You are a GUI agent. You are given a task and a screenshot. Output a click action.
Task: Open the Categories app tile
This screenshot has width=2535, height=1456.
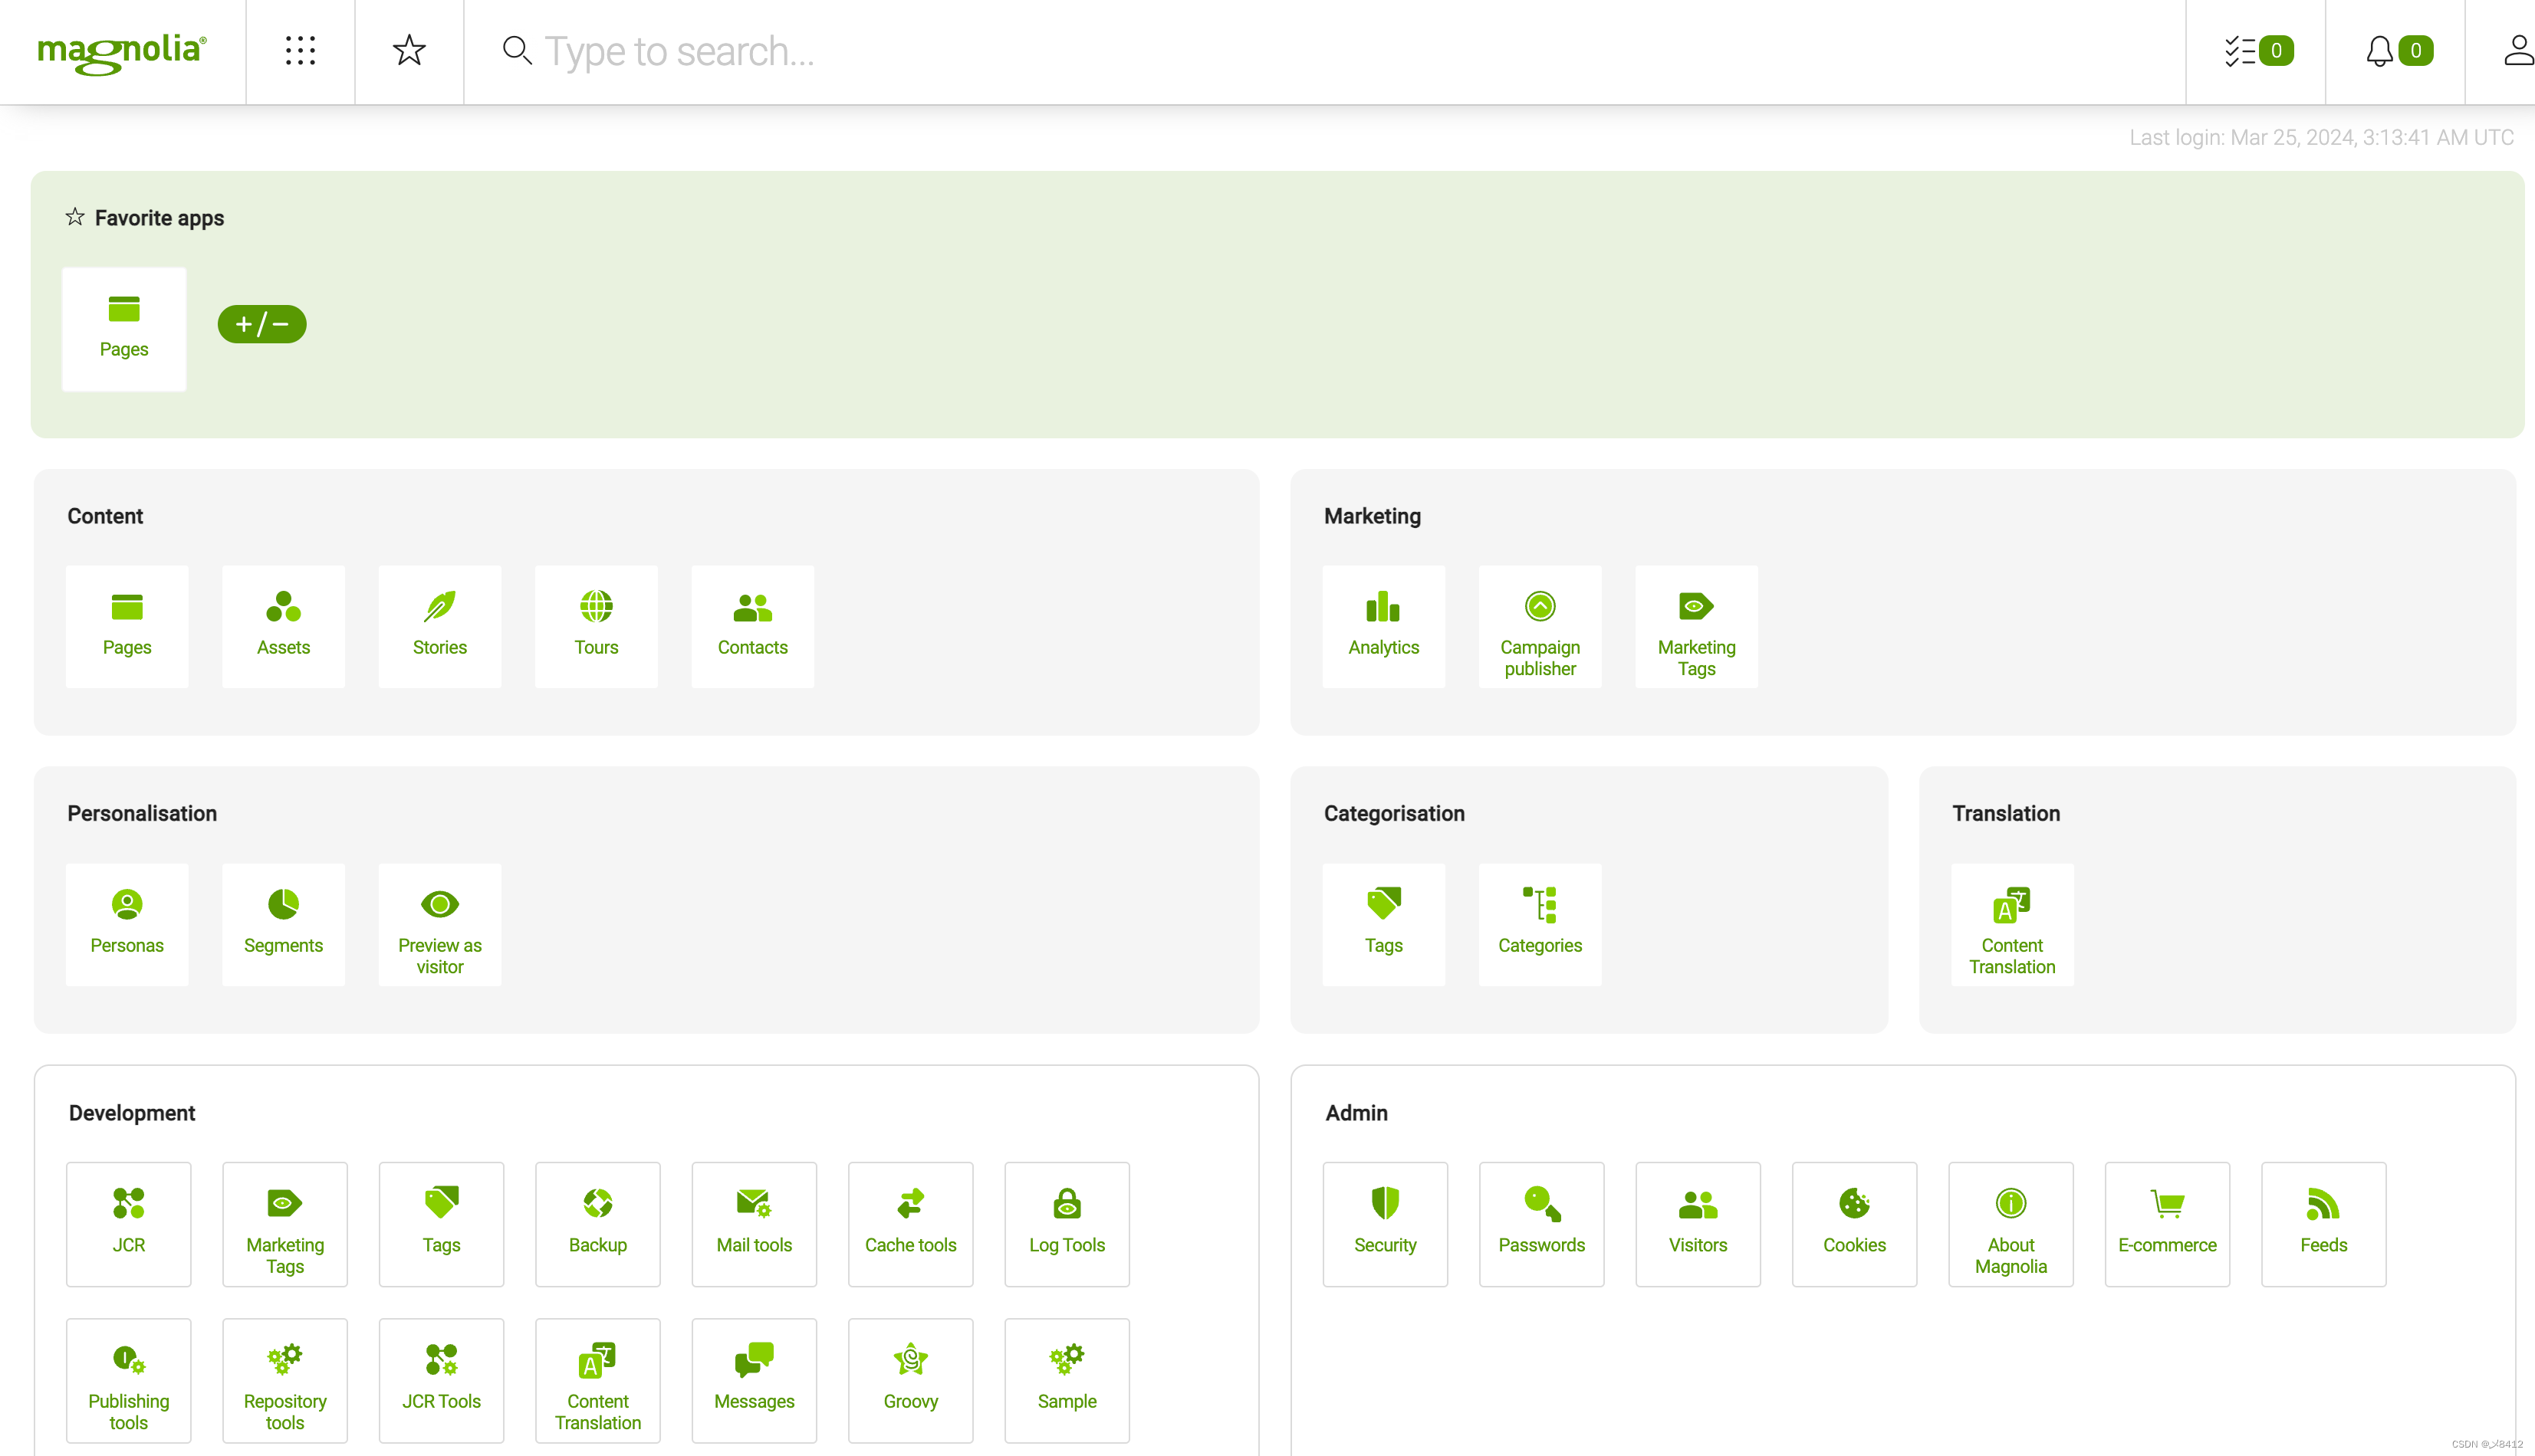pos(1540,923)
